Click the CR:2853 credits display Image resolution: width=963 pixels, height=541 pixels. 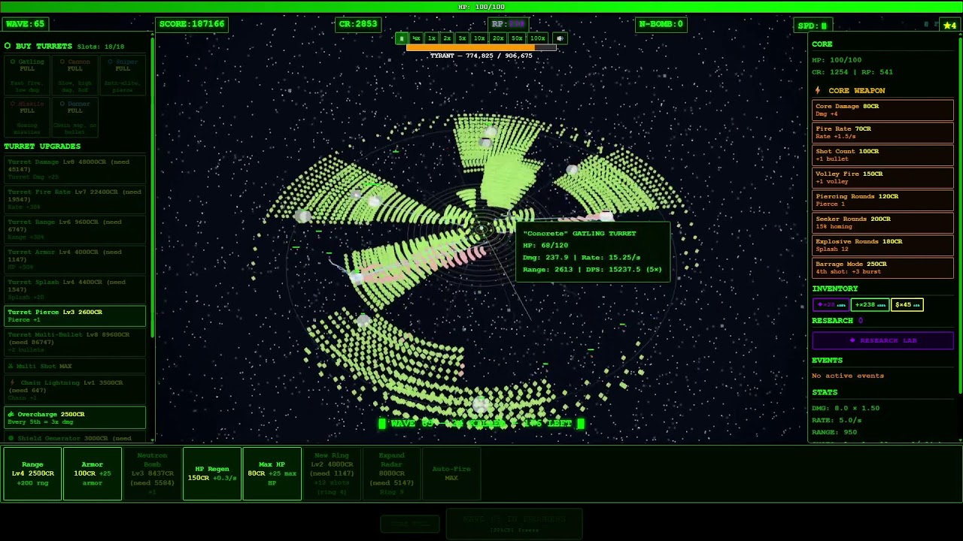click(358, 24)
